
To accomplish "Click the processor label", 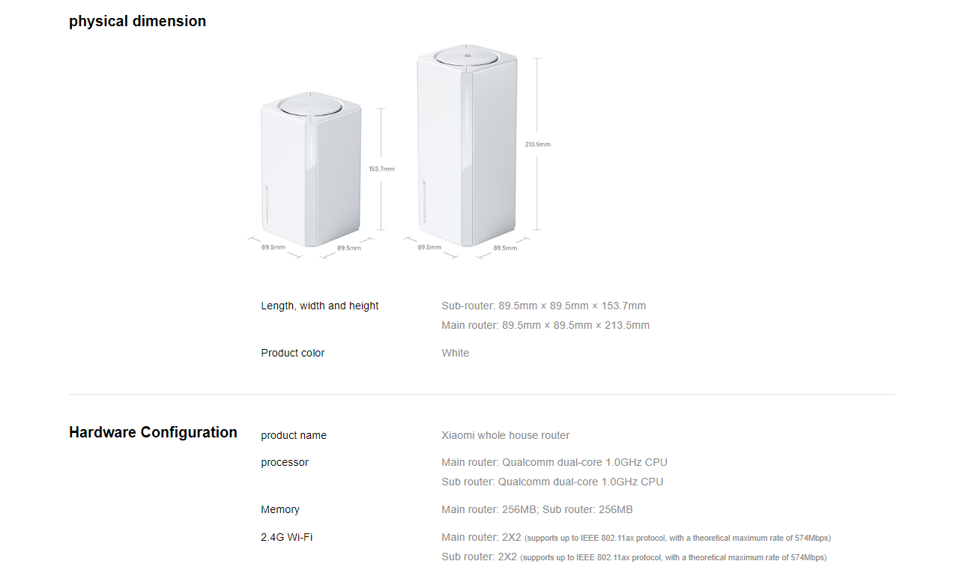I will coord(285,462).
